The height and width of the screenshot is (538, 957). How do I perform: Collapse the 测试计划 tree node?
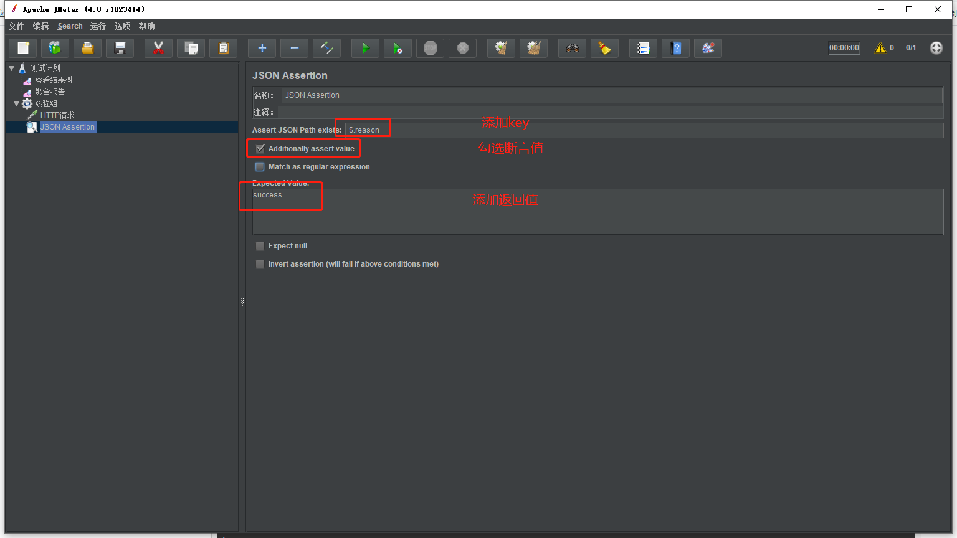[x=11, y=68]
